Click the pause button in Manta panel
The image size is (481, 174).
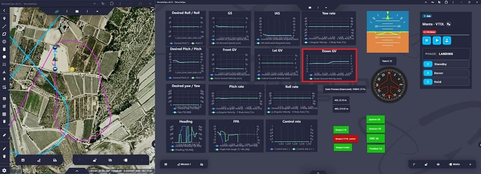coord(427,40)
